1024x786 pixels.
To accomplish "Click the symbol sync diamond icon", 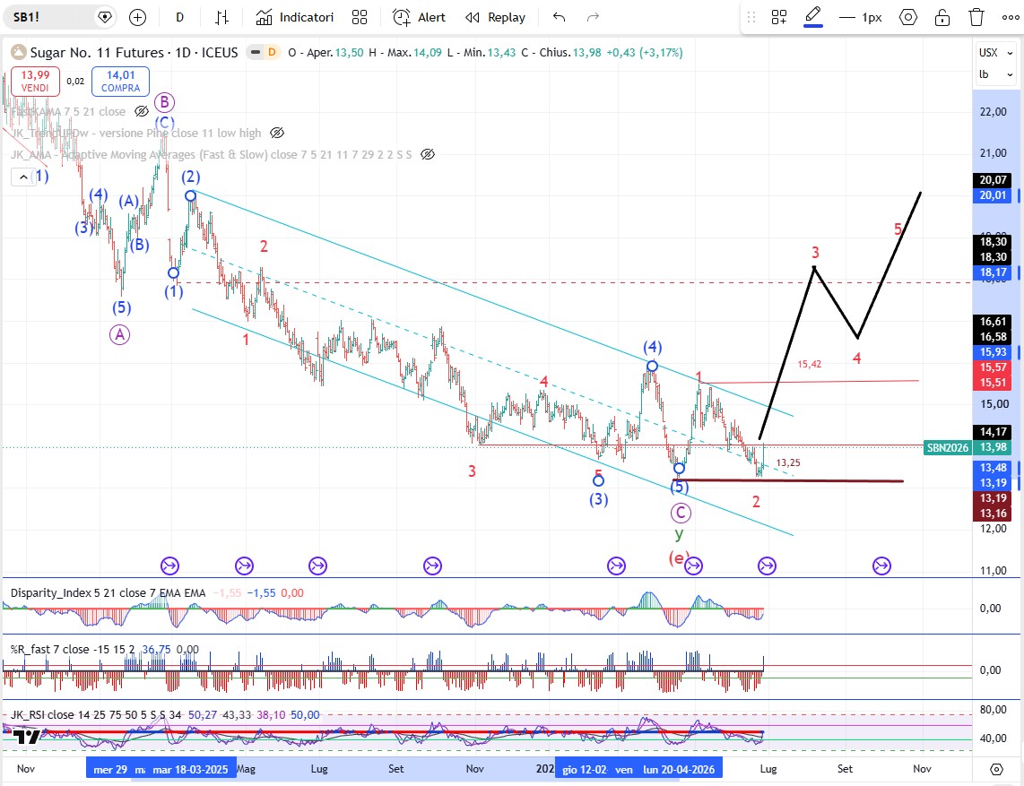I will pos(105,17).
